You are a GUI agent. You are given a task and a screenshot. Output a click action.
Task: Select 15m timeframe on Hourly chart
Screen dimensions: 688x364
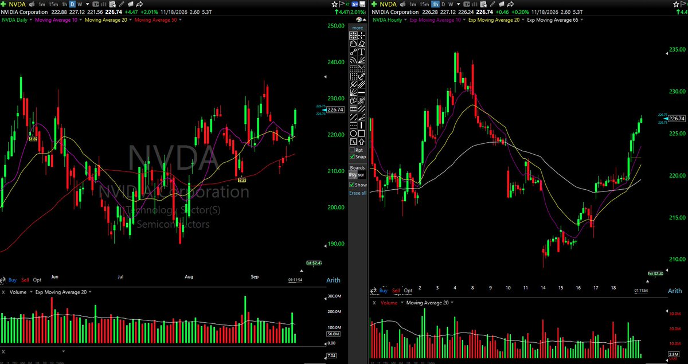[424, 4]
